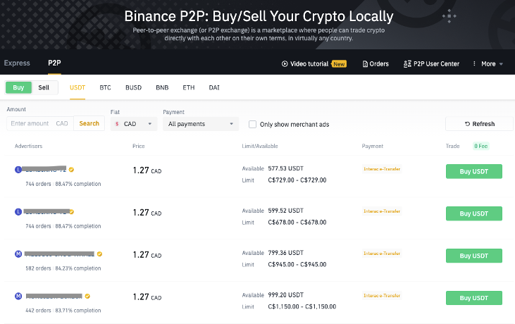The image size is (515, 324).
Task: Click the 442 orders 83.71% completion text
Action: coord(63,310)
